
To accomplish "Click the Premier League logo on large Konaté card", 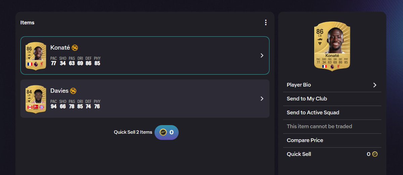I will pyautogui.click(x=332, y=67).
